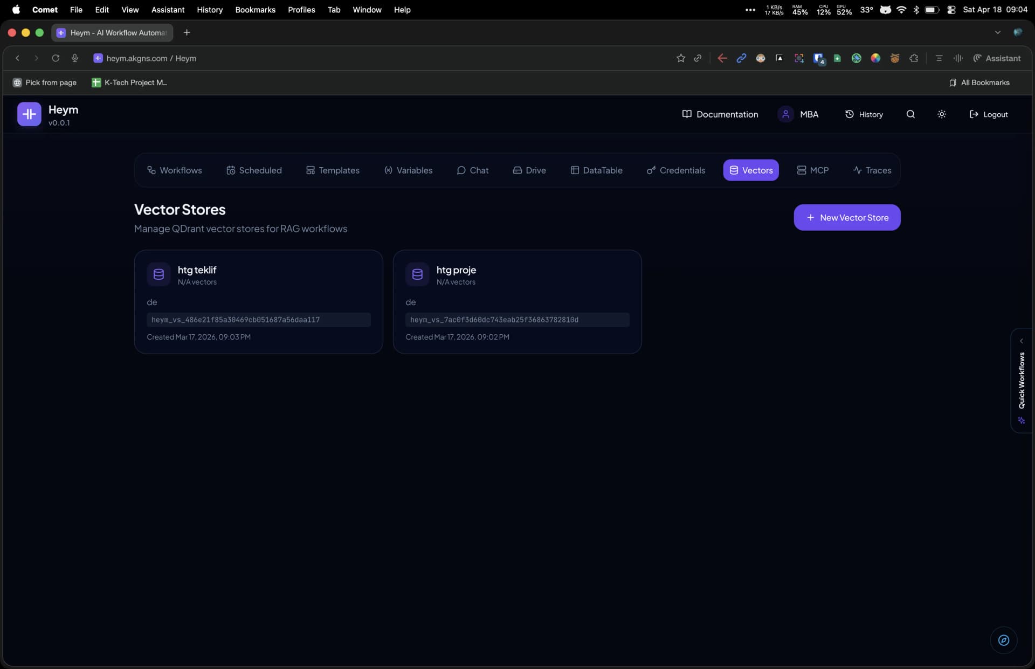
Task: Switch to the Templates section
Action: point(332,170)
